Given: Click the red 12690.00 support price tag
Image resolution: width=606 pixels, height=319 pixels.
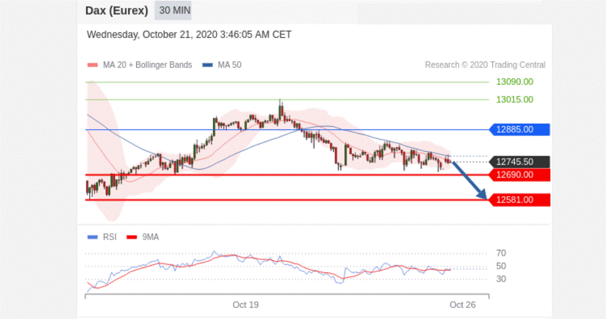Looking at the screenshot, I should tap(520, 175).
